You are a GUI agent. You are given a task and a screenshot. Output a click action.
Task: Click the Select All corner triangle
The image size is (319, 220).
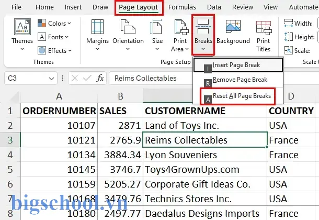click(15, 97)
